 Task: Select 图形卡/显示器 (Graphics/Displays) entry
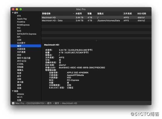tap(24, 58)
